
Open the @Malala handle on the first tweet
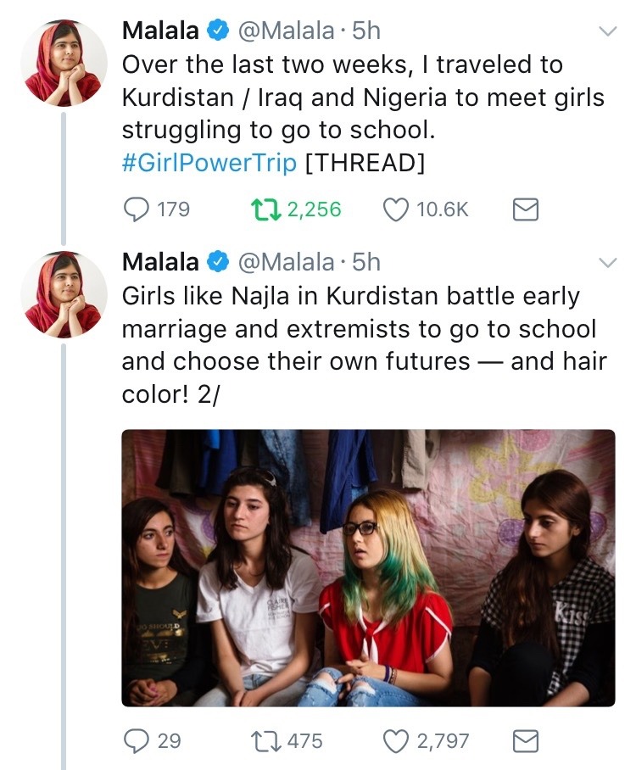pos(287,31)
